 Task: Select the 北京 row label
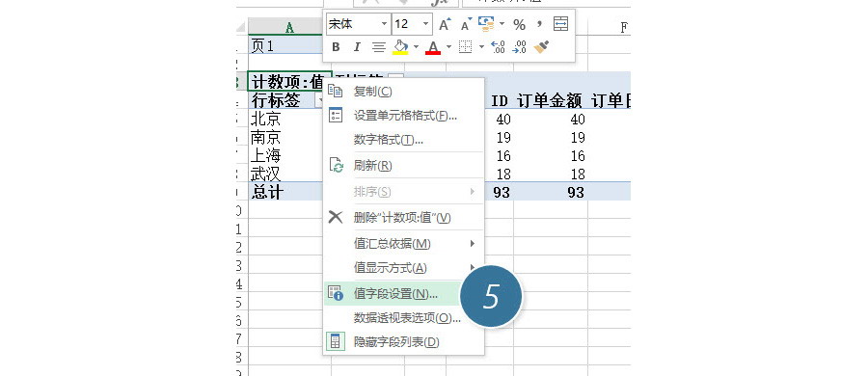[285, 119]
